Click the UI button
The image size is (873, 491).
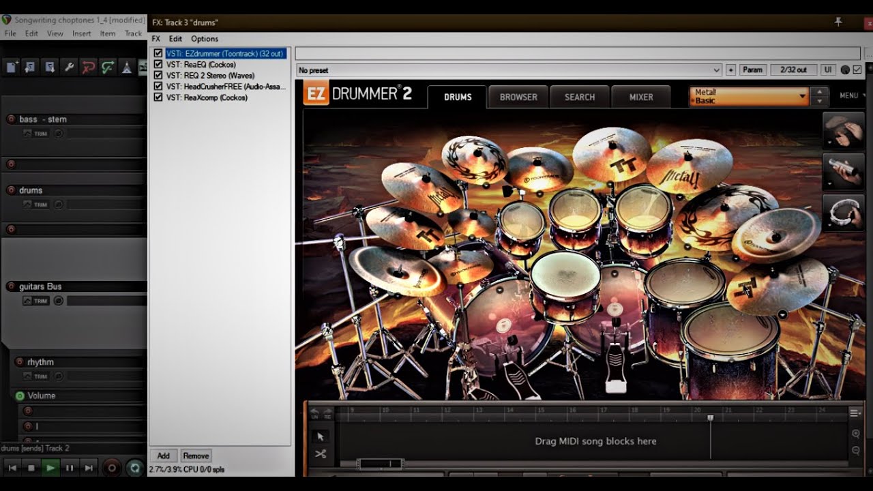[827, 70]
